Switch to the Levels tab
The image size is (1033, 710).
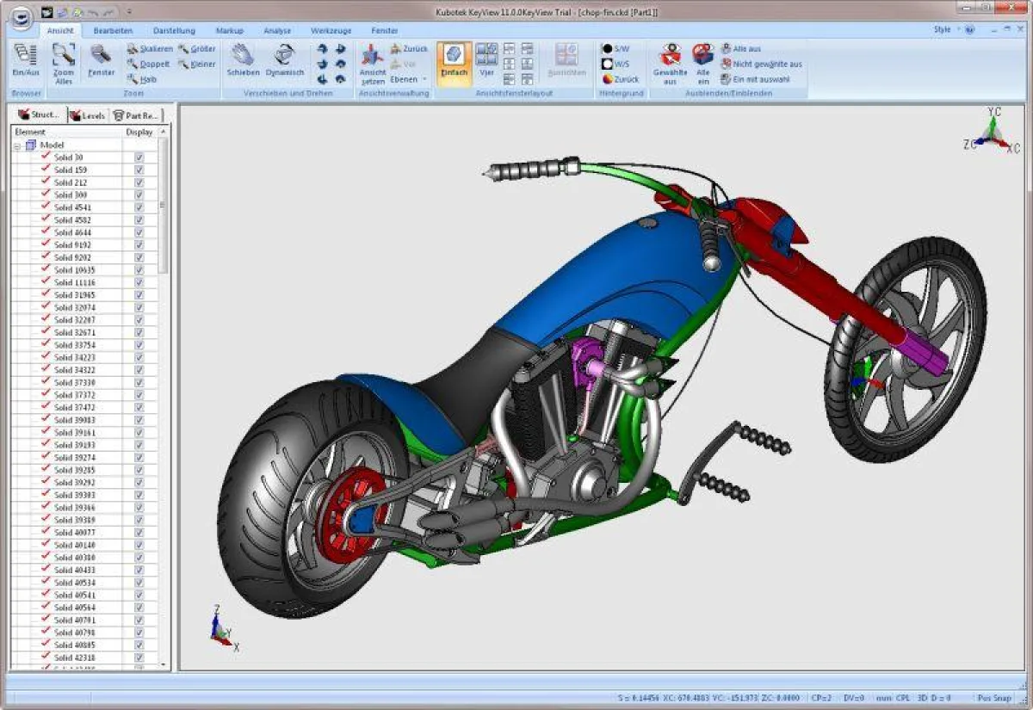click(x=91, y=114)
